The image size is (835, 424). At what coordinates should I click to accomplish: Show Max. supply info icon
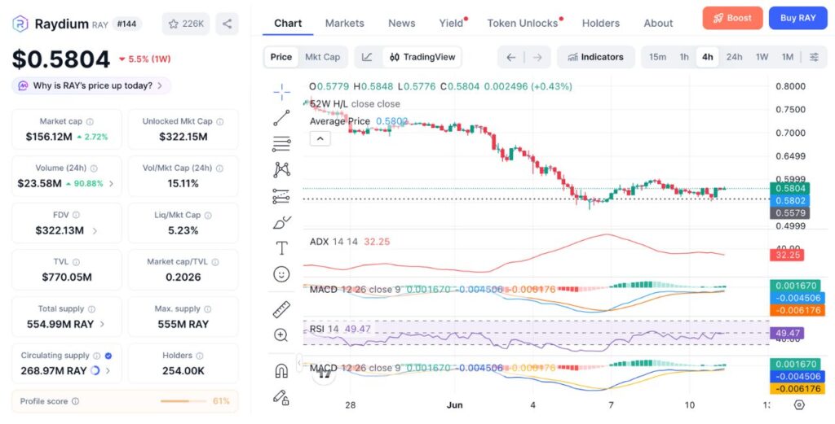pos(208,309)
